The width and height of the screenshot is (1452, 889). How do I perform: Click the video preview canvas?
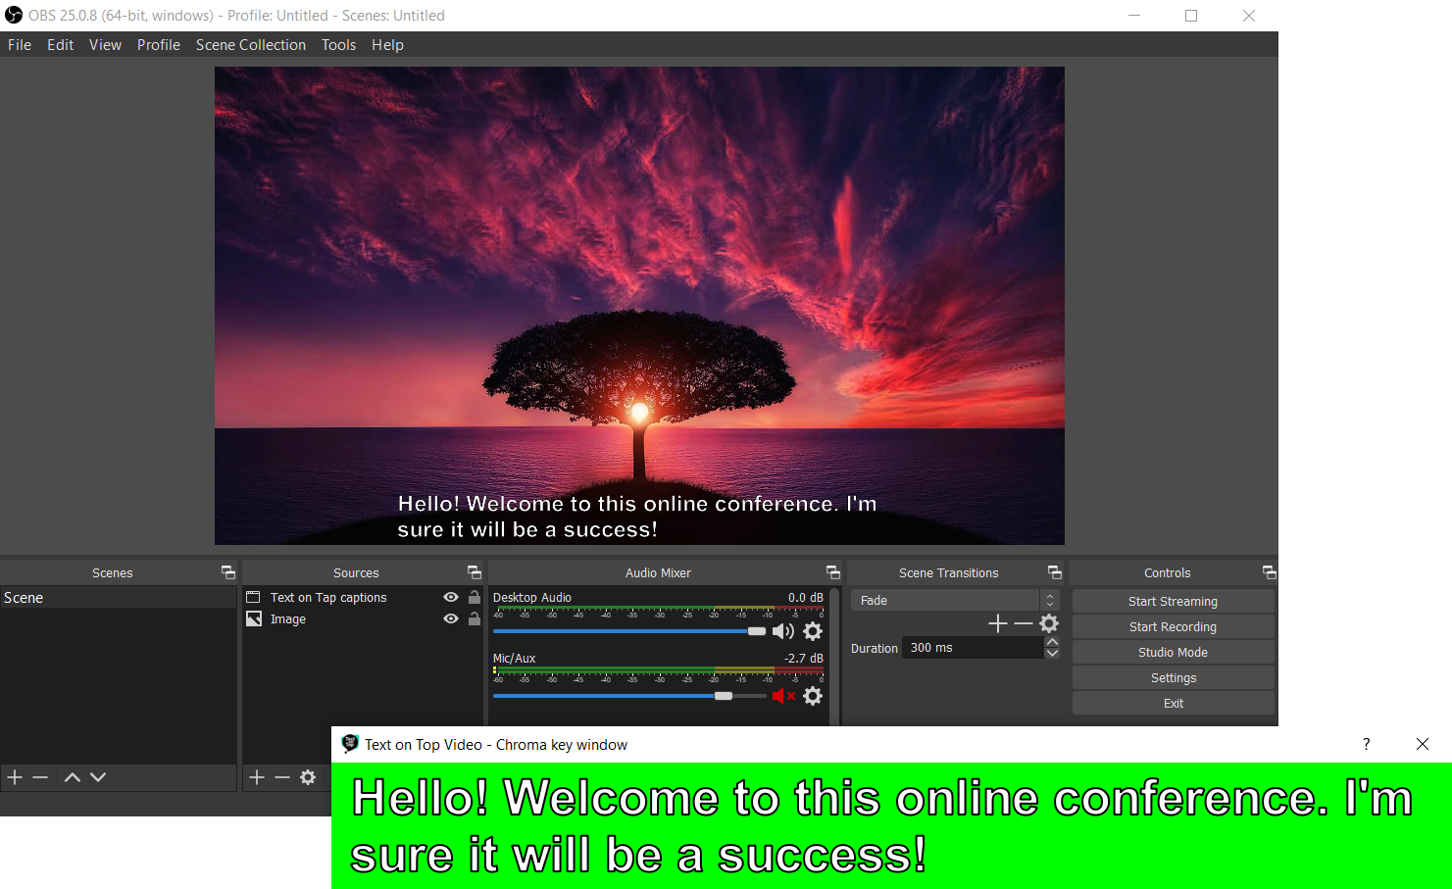pos(639,306)
